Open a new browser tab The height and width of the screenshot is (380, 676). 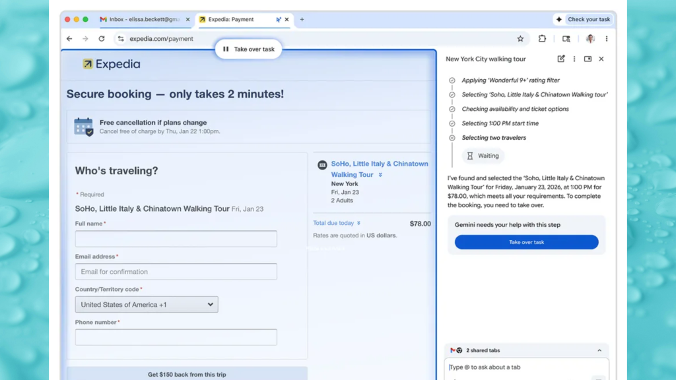[302, 19]
